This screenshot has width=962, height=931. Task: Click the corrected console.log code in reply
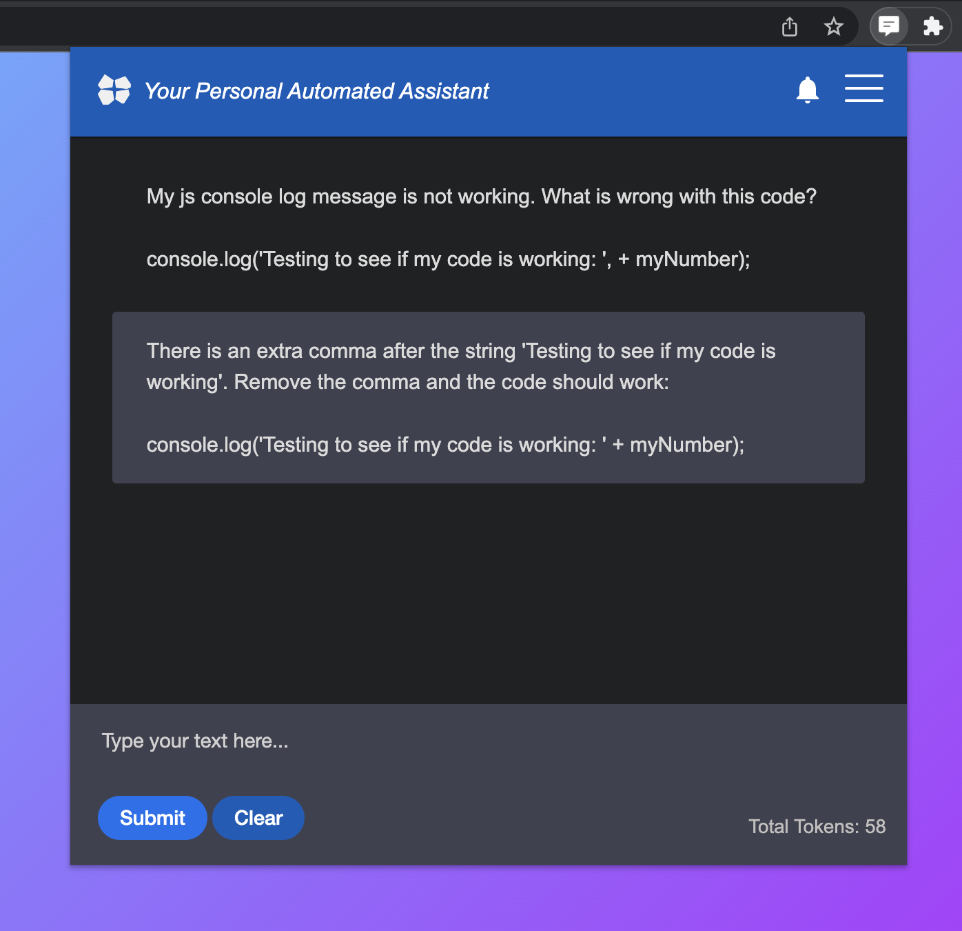(446, 446)
